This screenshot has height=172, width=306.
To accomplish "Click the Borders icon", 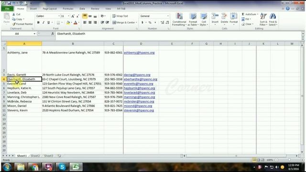I will (x=58, y=22).
